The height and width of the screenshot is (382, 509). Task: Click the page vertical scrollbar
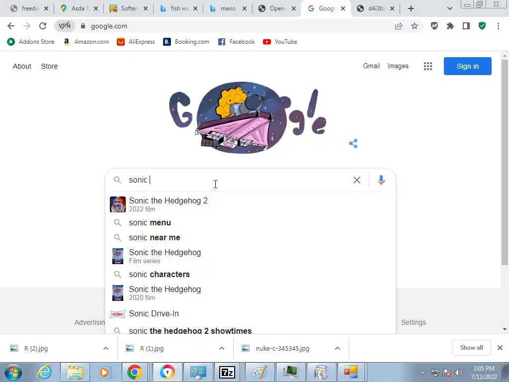(505, 163)
